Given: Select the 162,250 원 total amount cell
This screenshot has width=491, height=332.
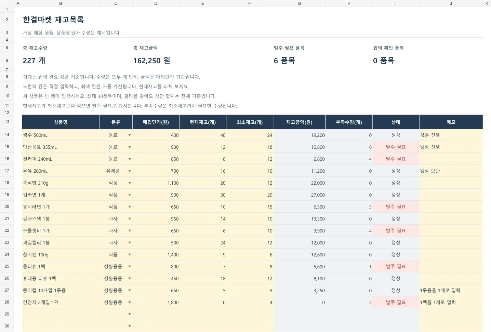Looking at the screenshot, I should (x=152, y=61).
